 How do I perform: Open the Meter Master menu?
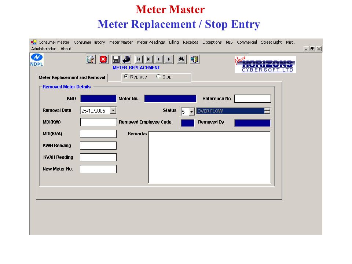coord(121,42)
